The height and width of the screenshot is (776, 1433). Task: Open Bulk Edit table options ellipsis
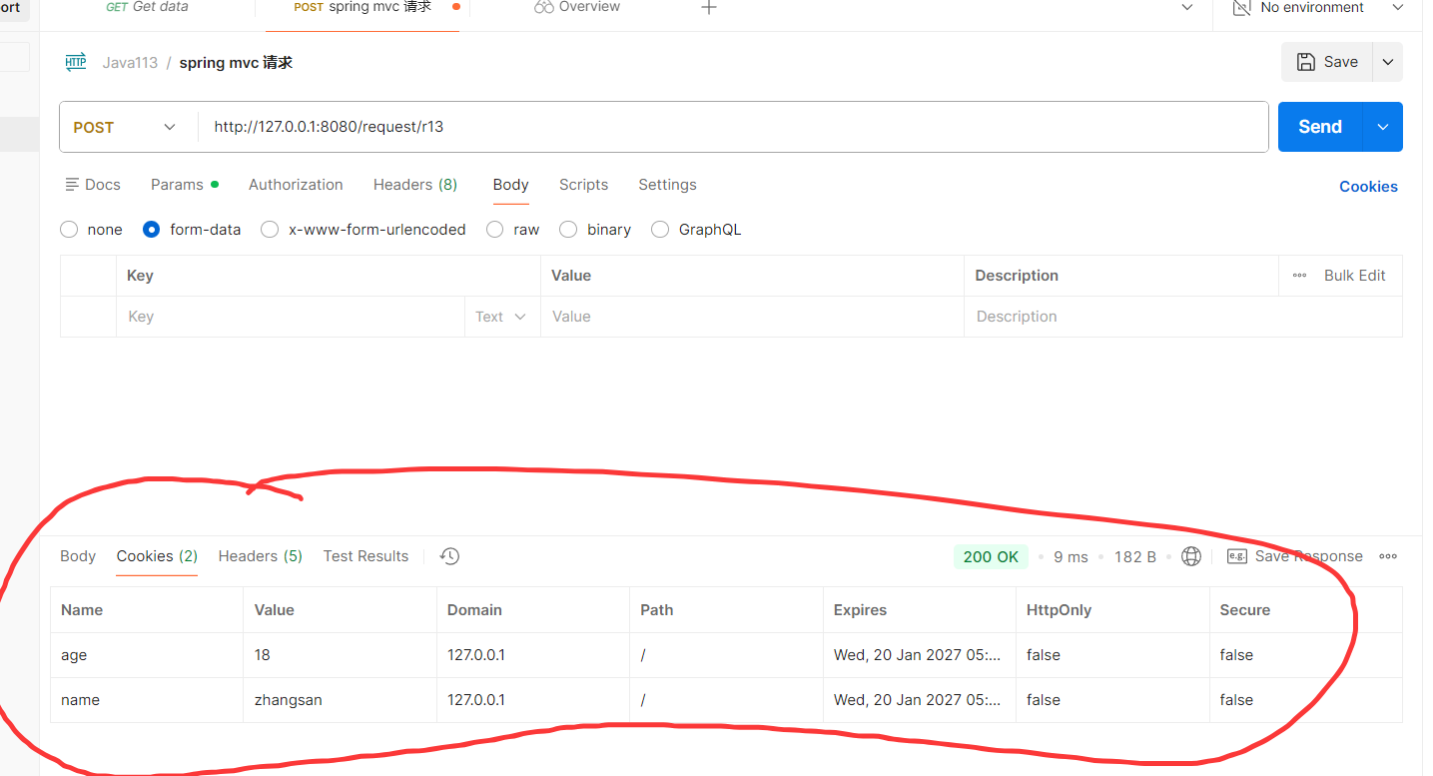[1299, 276]
